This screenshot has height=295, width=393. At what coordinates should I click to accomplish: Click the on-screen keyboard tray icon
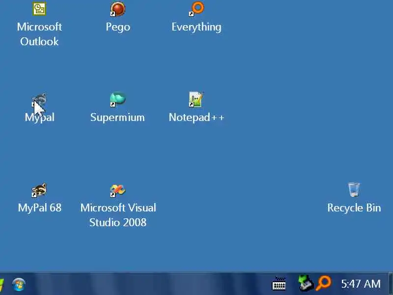point(279,284)
